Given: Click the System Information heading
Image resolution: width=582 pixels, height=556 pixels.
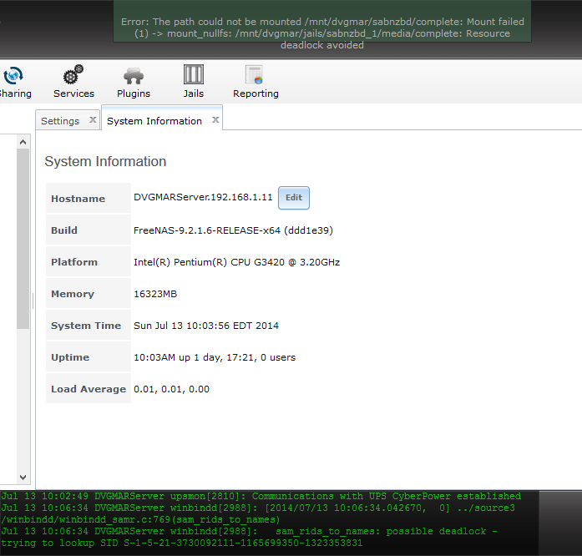Looking at the screenshot, I should tap(105, 162).
